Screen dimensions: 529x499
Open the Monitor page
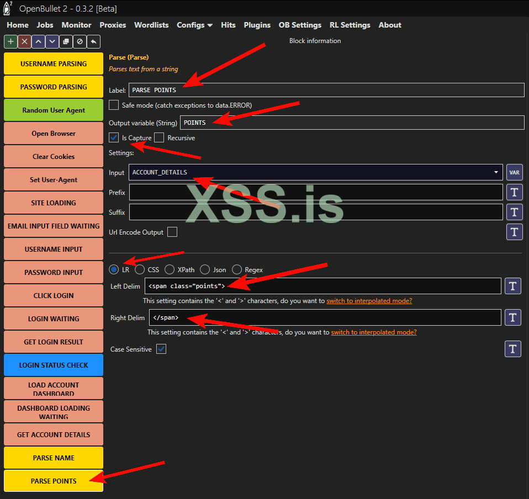(x=76, y=25)
